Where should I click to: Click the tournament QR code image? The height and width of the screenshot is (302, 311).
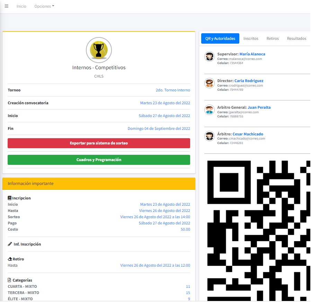click(x=258, y=229)
